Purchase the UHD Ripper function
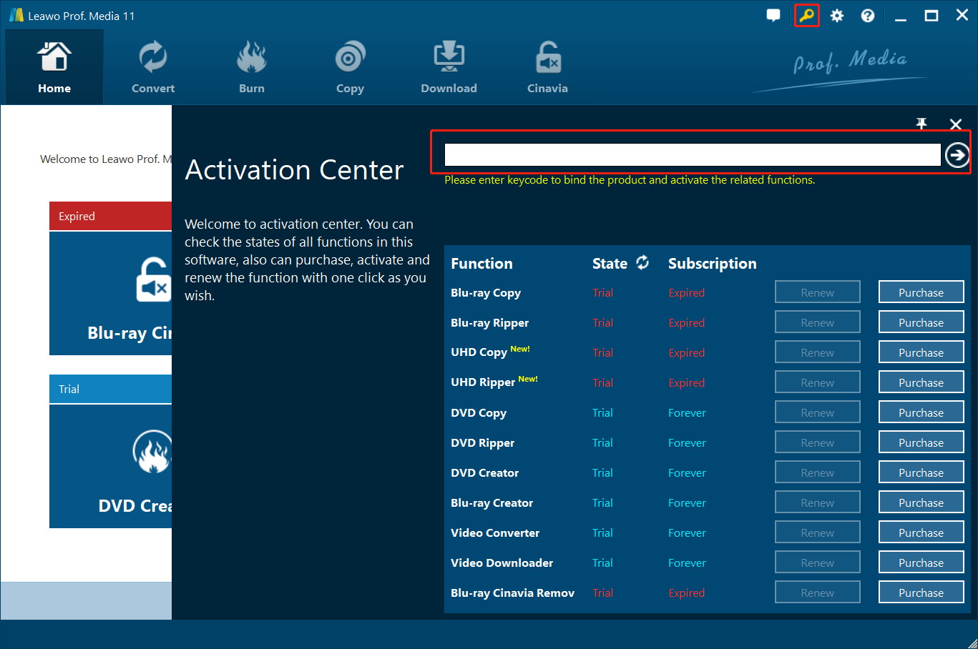 [x=921, y=382]
